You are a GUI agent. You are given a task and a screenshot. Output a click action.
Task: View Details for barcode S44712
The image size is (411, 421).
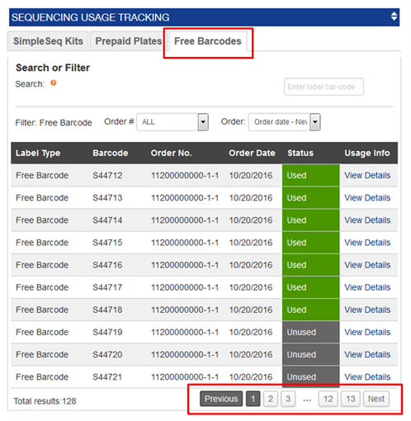[x=367, y=175]
